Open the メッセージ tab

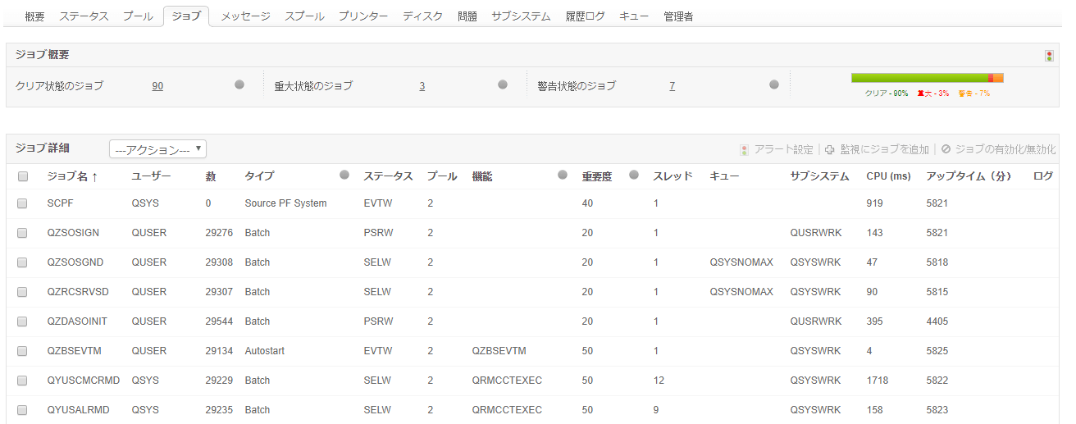pyautogui.click(x=245, y=16)
